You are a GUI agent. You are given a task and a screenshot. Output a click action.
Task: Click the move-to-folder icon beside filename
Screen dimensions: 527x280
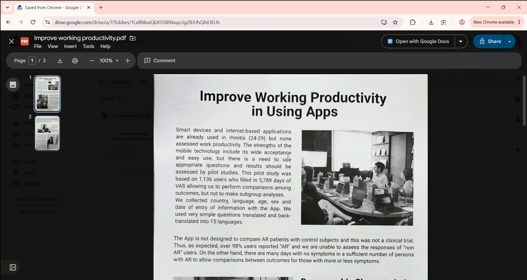(x=133, y=38)
